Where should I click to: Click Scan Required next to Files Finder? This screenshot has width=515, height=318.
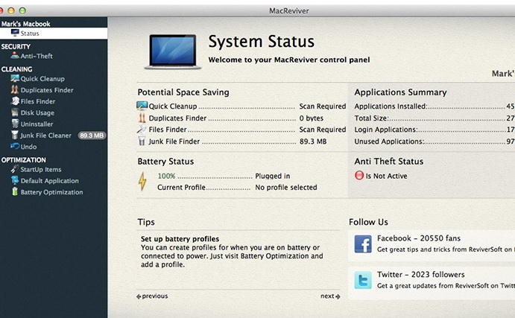point(323,130)
